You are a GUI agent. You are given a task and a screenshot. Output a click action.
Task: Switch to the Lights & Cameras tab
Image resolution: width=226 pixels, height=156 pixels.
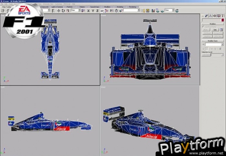pos(57,7)
